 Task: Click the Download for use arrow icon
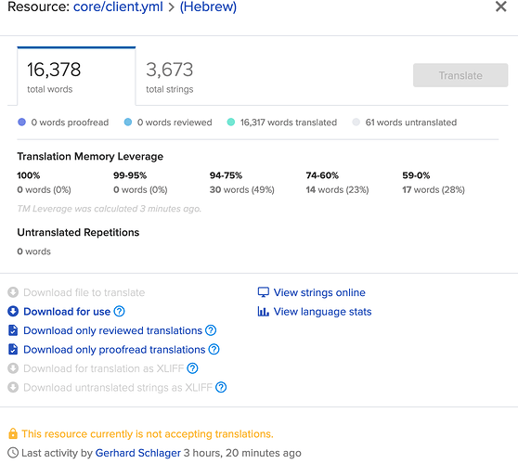pyautogui.click(x=13, y=312)
